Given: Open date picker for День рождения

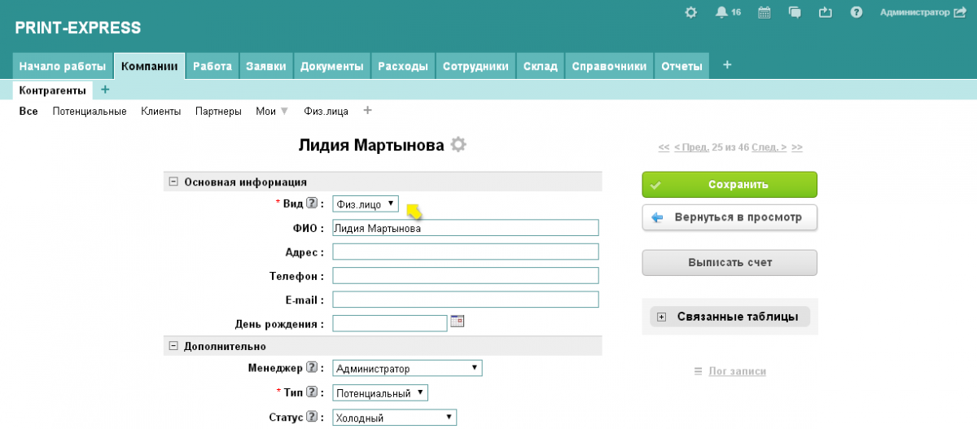Looking at the screenshot, I should tap(458, 322).
